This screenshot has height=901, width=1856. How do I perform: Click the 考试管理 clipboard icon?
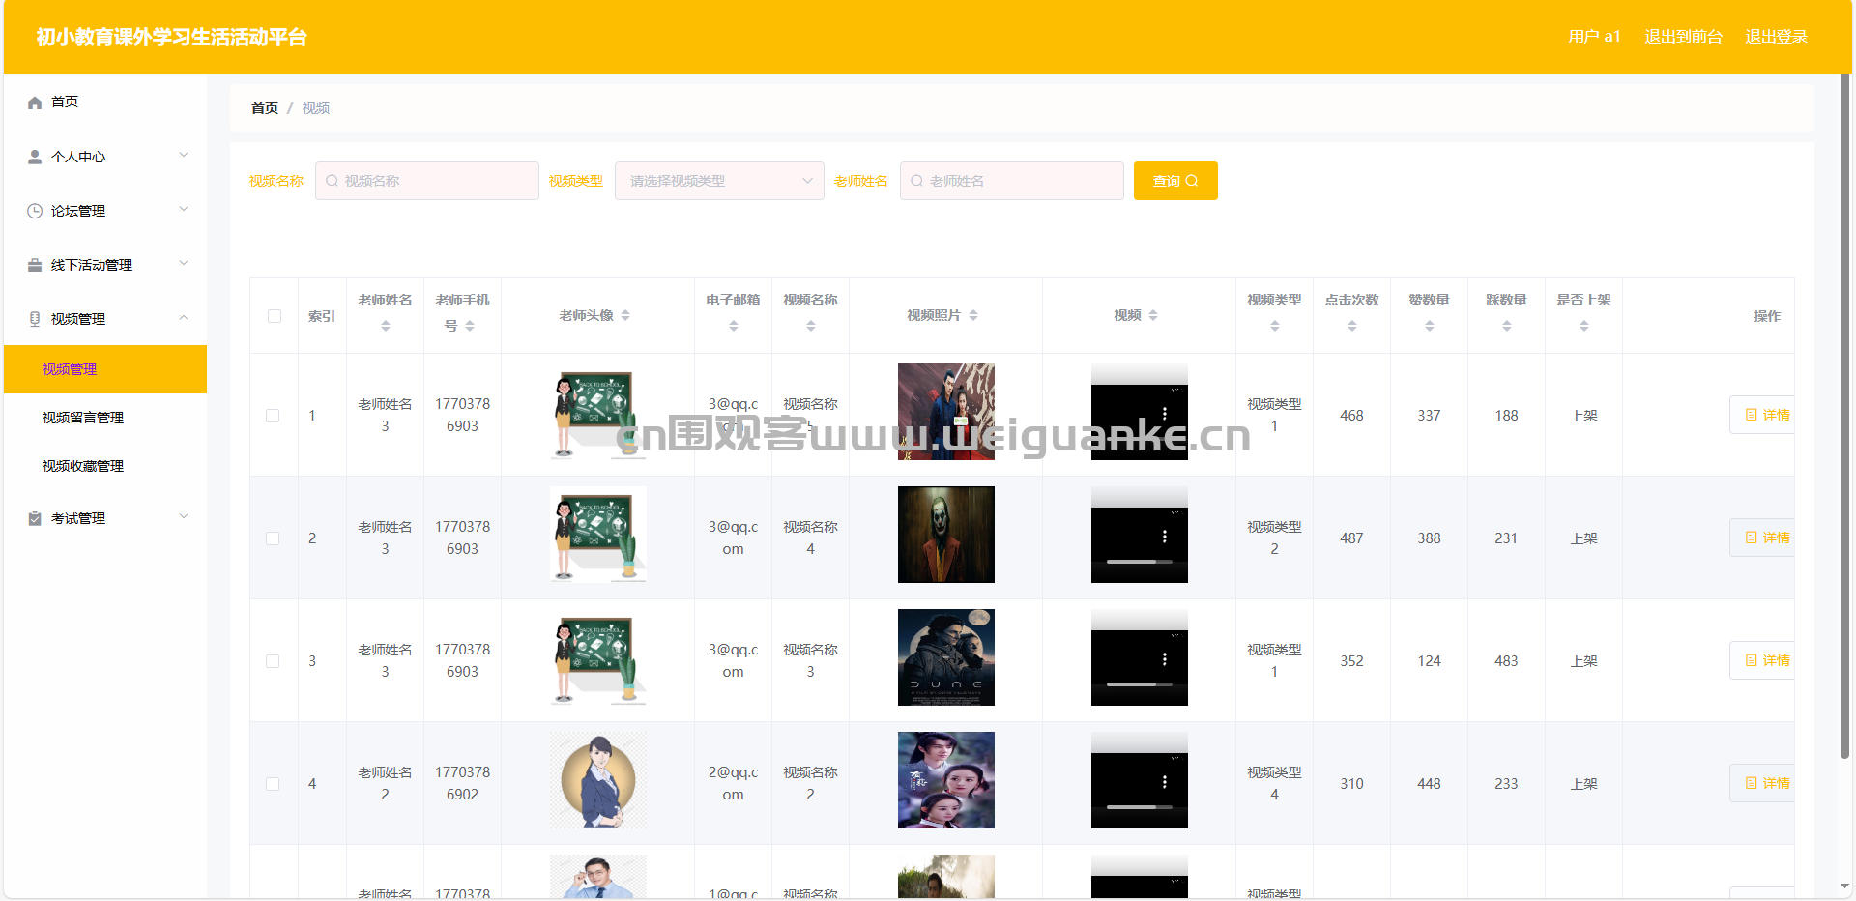(x=35, y=518)
